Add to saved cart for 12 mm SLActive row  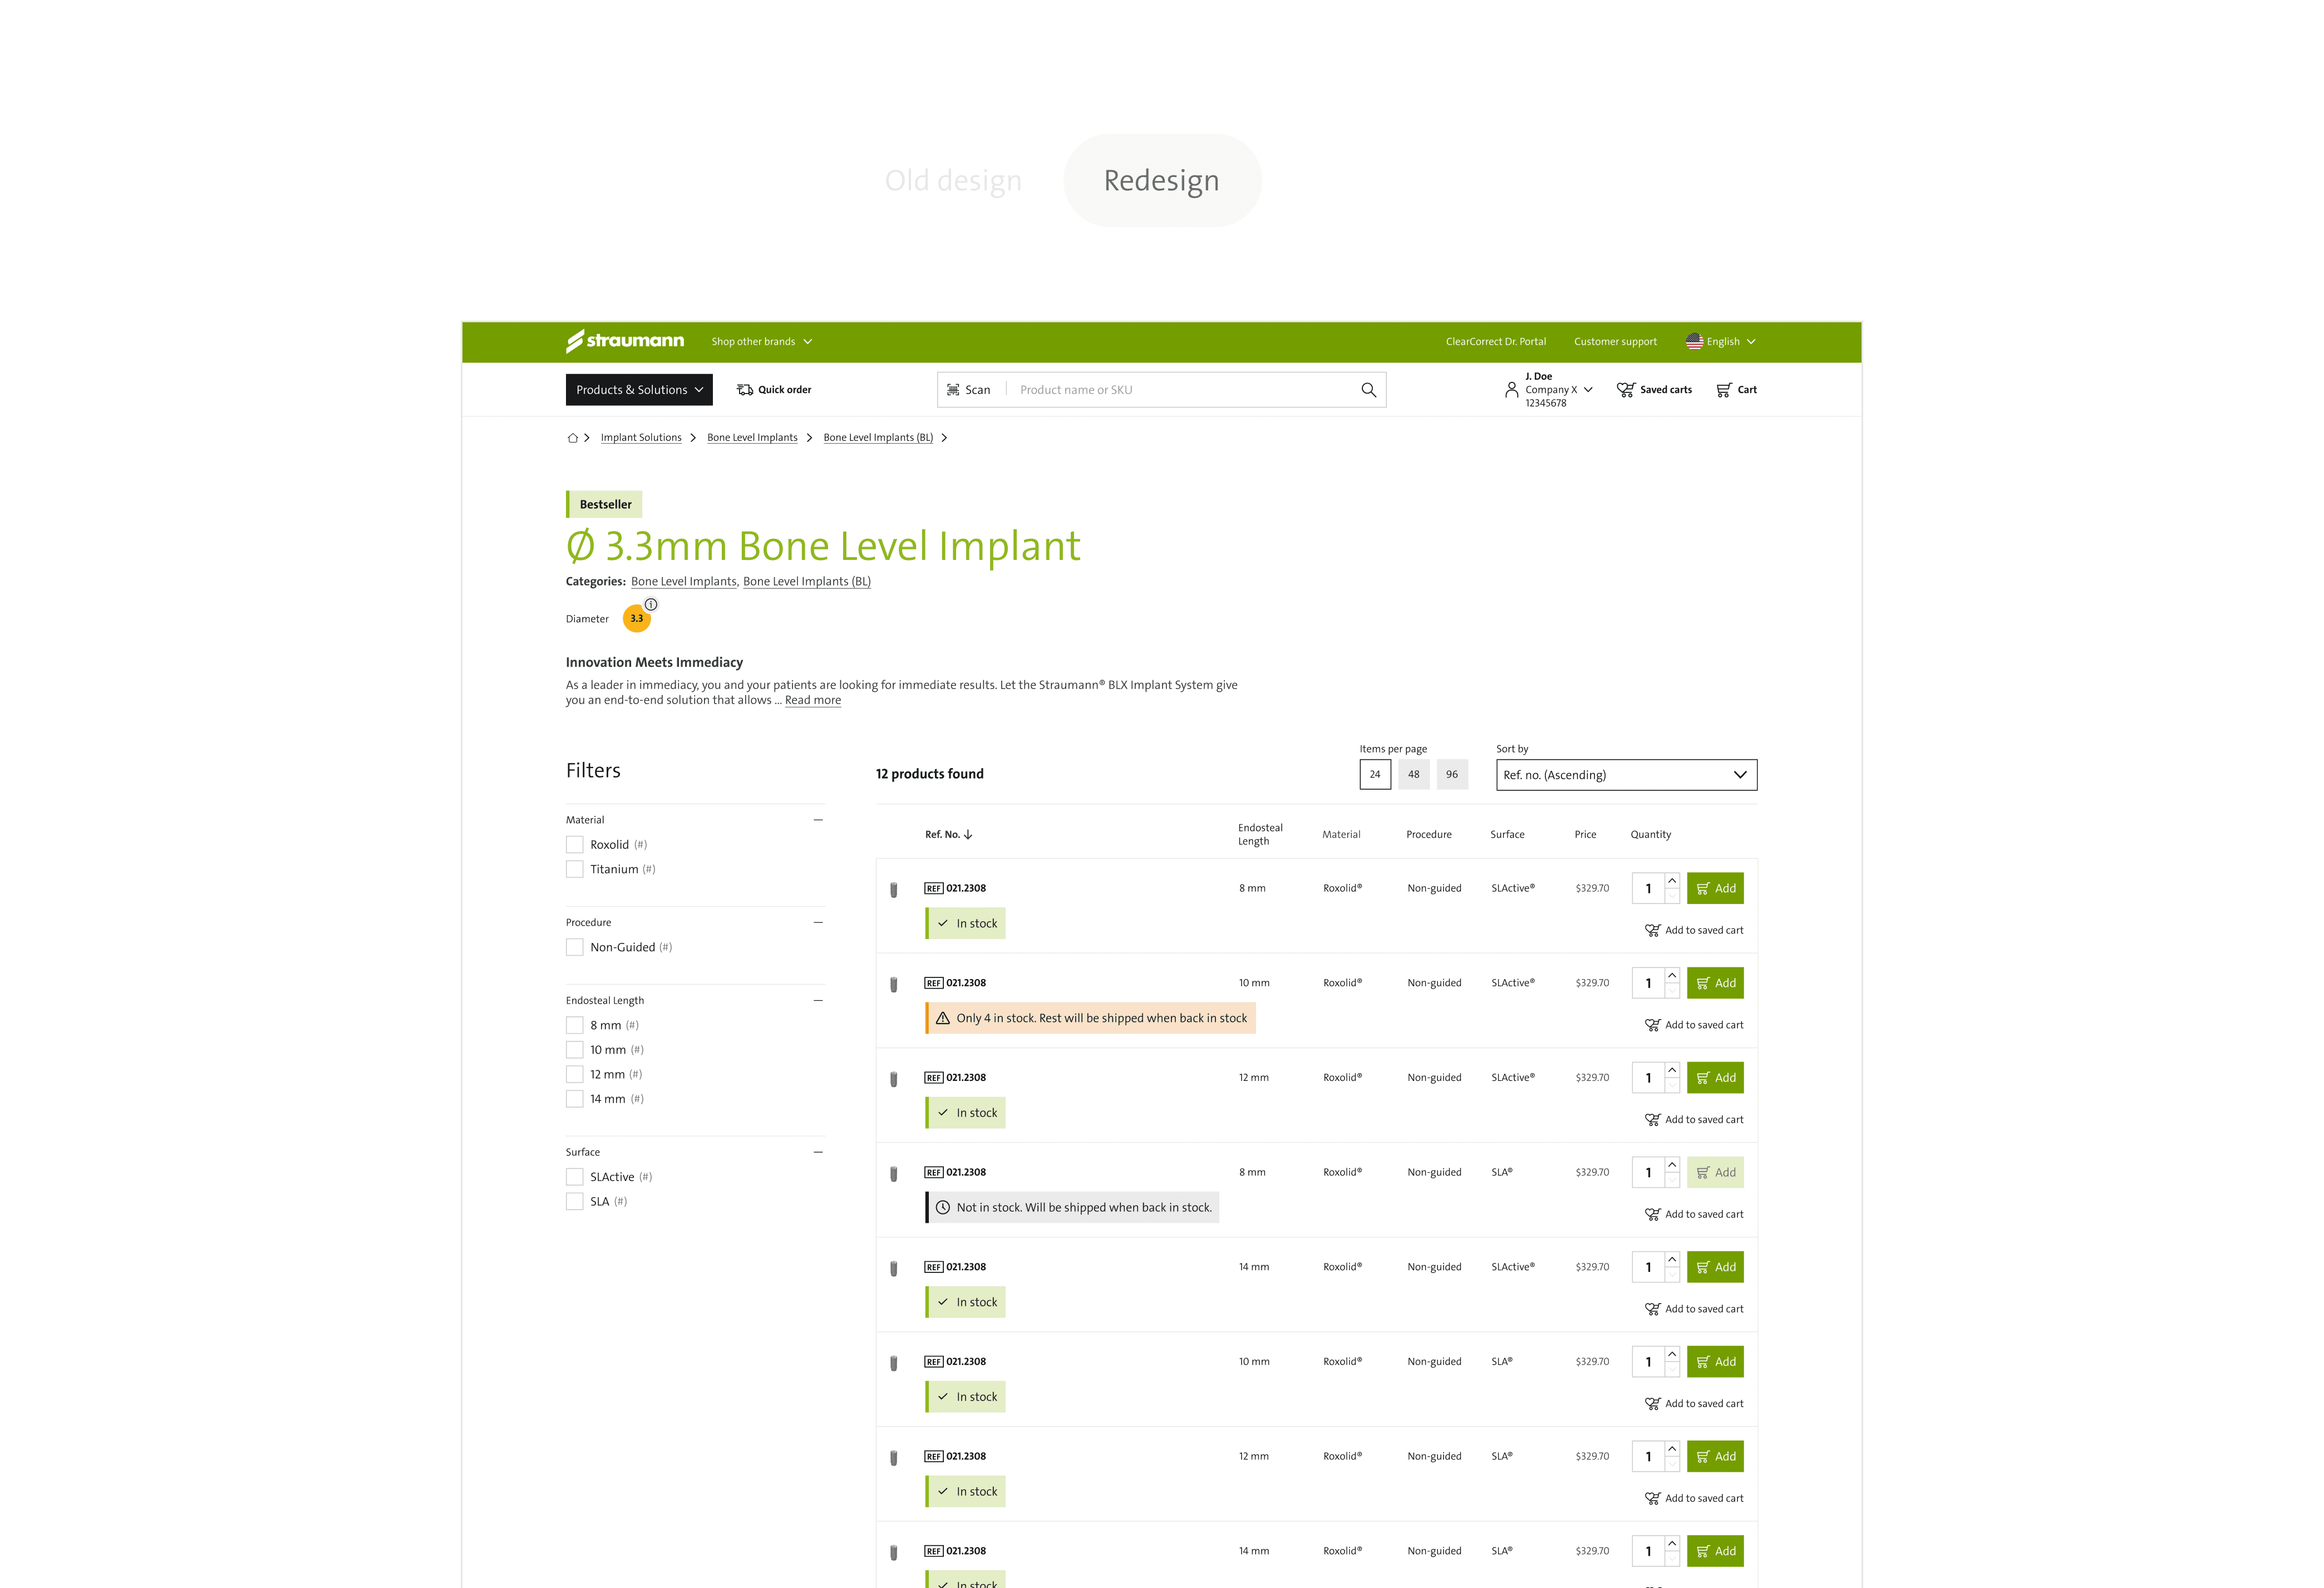tap(1694, 1120)
